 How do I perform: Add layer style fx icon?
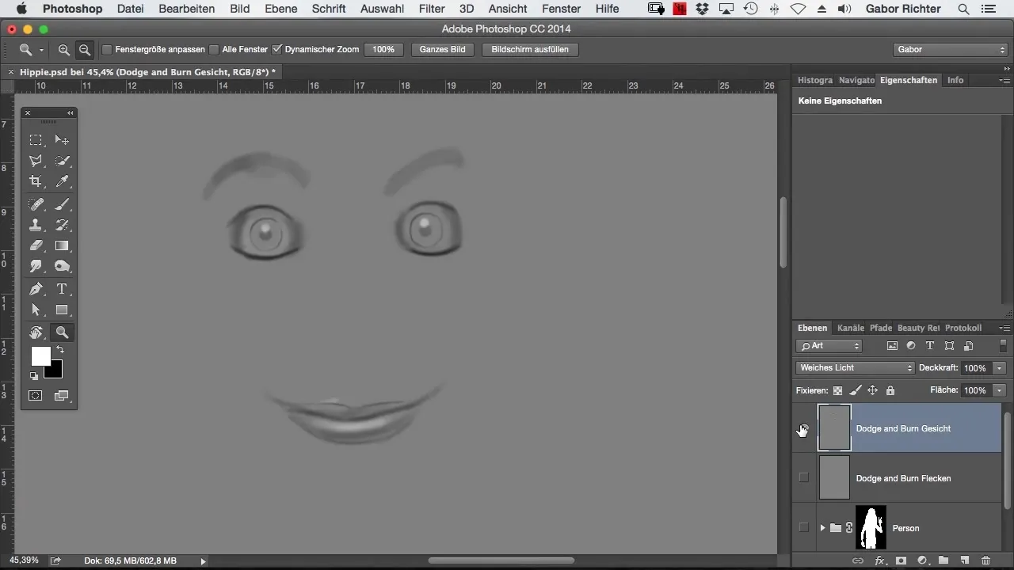click(x=879, y=560)
